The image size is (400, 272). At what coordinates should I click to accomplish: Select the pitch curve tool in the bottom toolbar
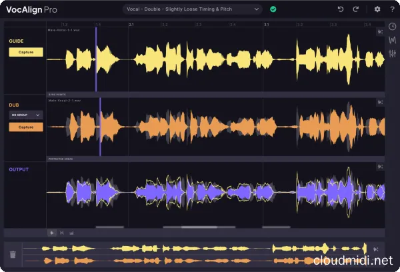pyautogui.click(x=62, y=233)
